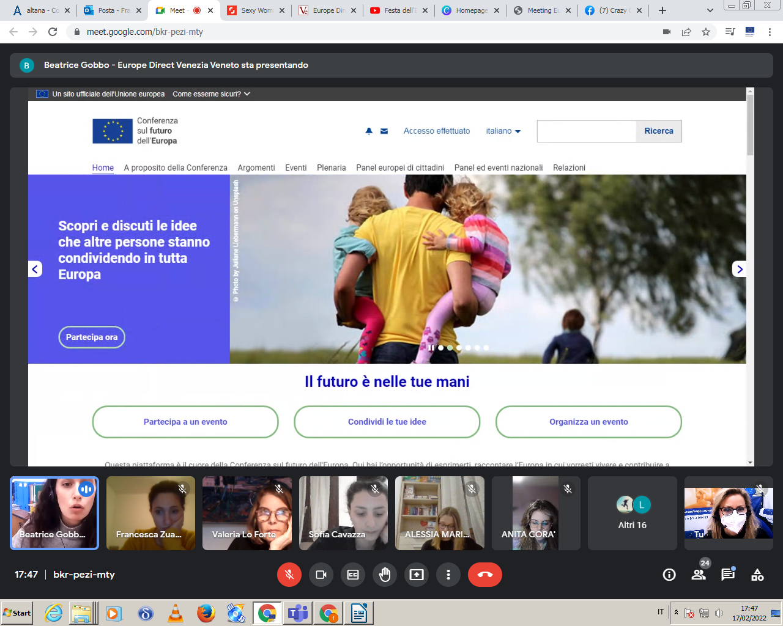Show hidden system tray icons
This screenshot has height=626, width=783.
click(x=676, y=613)
